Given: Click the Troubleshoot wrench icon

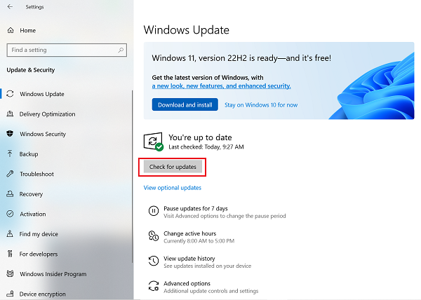Looking at the screenshot, I should (x=10, y=174).
